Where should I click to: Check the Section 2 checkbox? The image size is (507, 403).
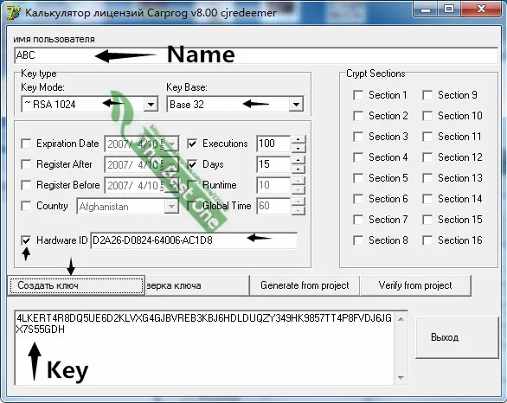pos(358,116)
